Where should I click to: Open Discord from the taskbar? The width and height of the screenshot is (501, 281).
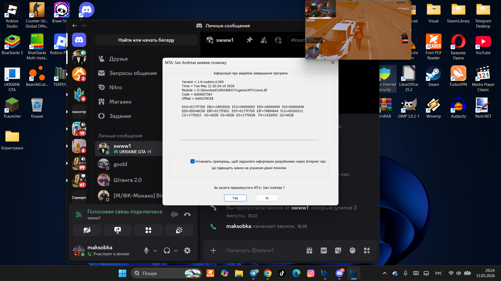pos(339,273)
